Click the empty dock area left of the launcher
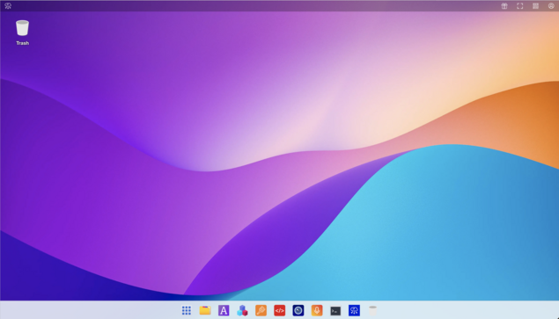The width and height of the screenshot is (559, 319). [x=89, y=310]
